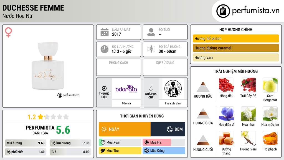Viewport: 284px width, 160px height.
Task: Click the Mùa Thu yellow season bar
Action: pos(120,151)
